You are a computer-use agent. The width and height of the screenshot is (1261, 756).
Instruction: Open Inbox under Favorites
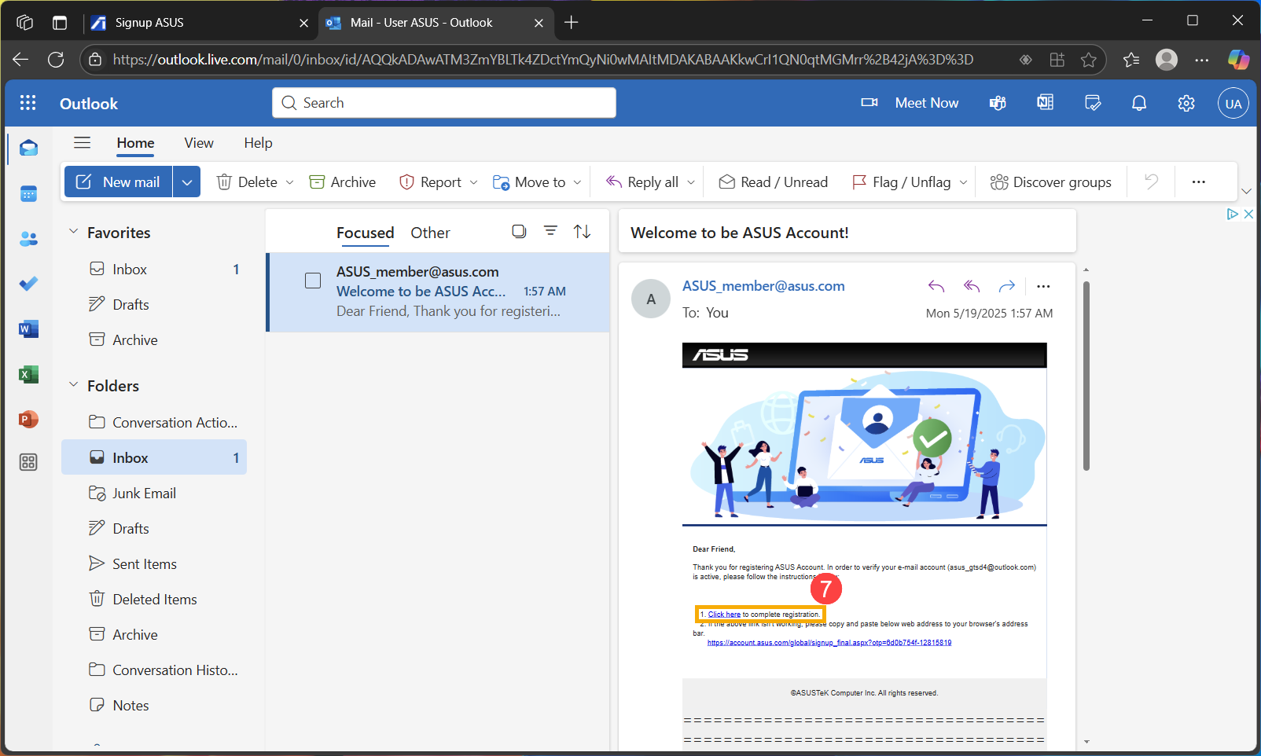pos(154,269)
